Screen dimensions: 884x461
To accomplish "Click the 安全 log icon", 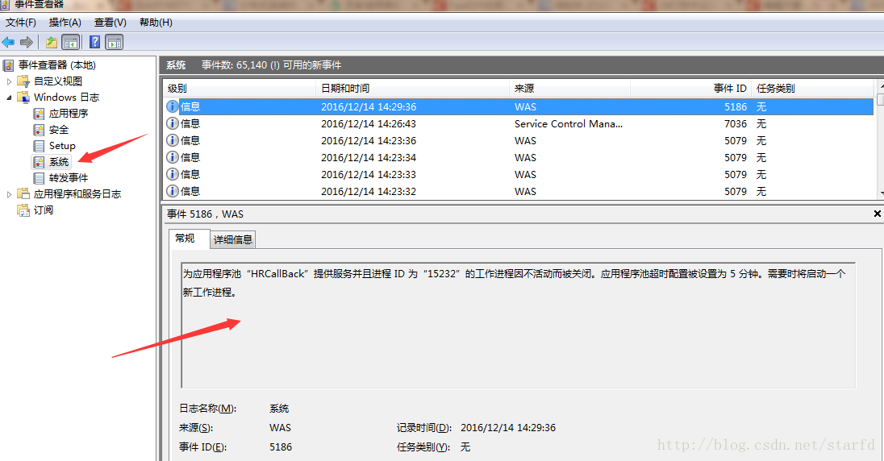I will click(39, 131).
